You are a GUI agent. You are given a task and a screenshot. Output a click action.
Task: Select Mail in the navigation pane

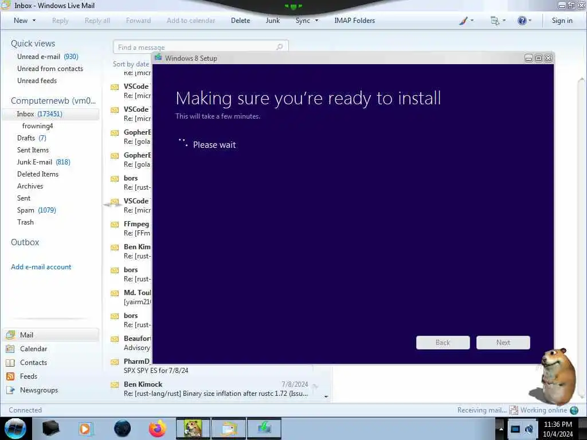click(x=52, y=335)
